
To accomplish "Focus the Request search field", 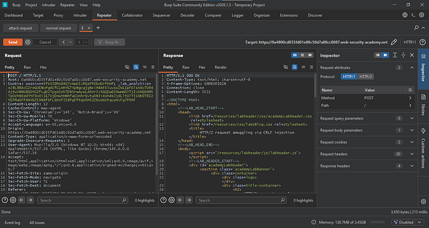I will click(x=82, y=200).
